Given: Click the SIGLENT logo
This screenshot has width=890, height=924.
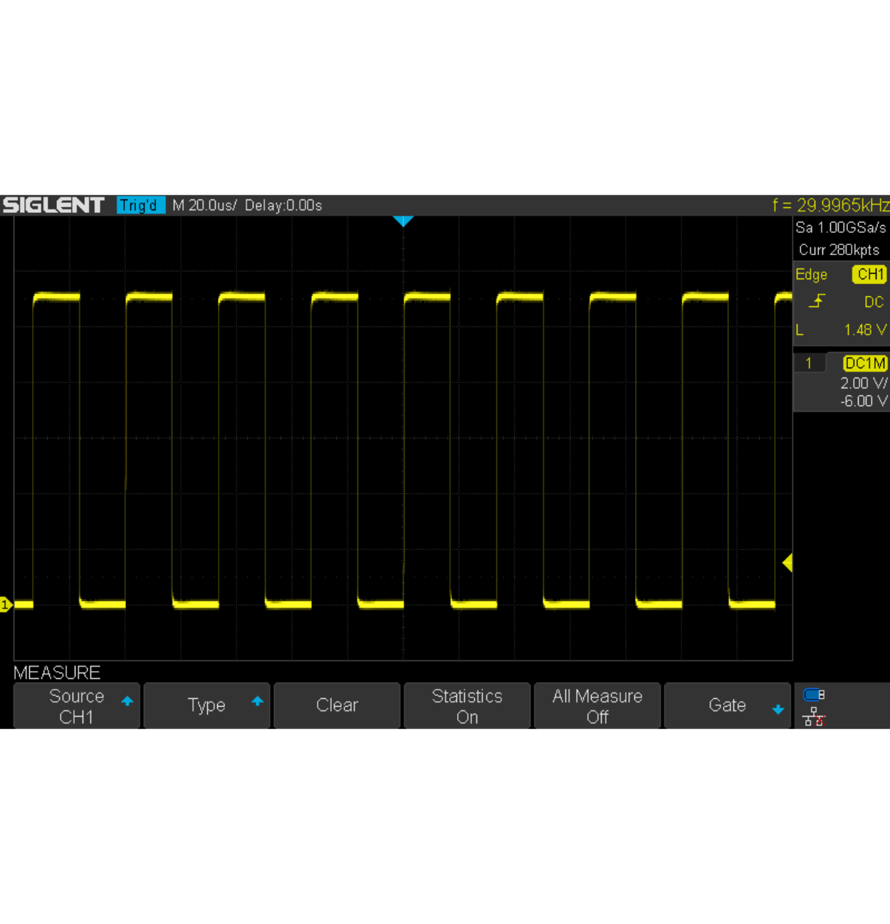Looking at the screenshot, I should click(x=53, y=205).
